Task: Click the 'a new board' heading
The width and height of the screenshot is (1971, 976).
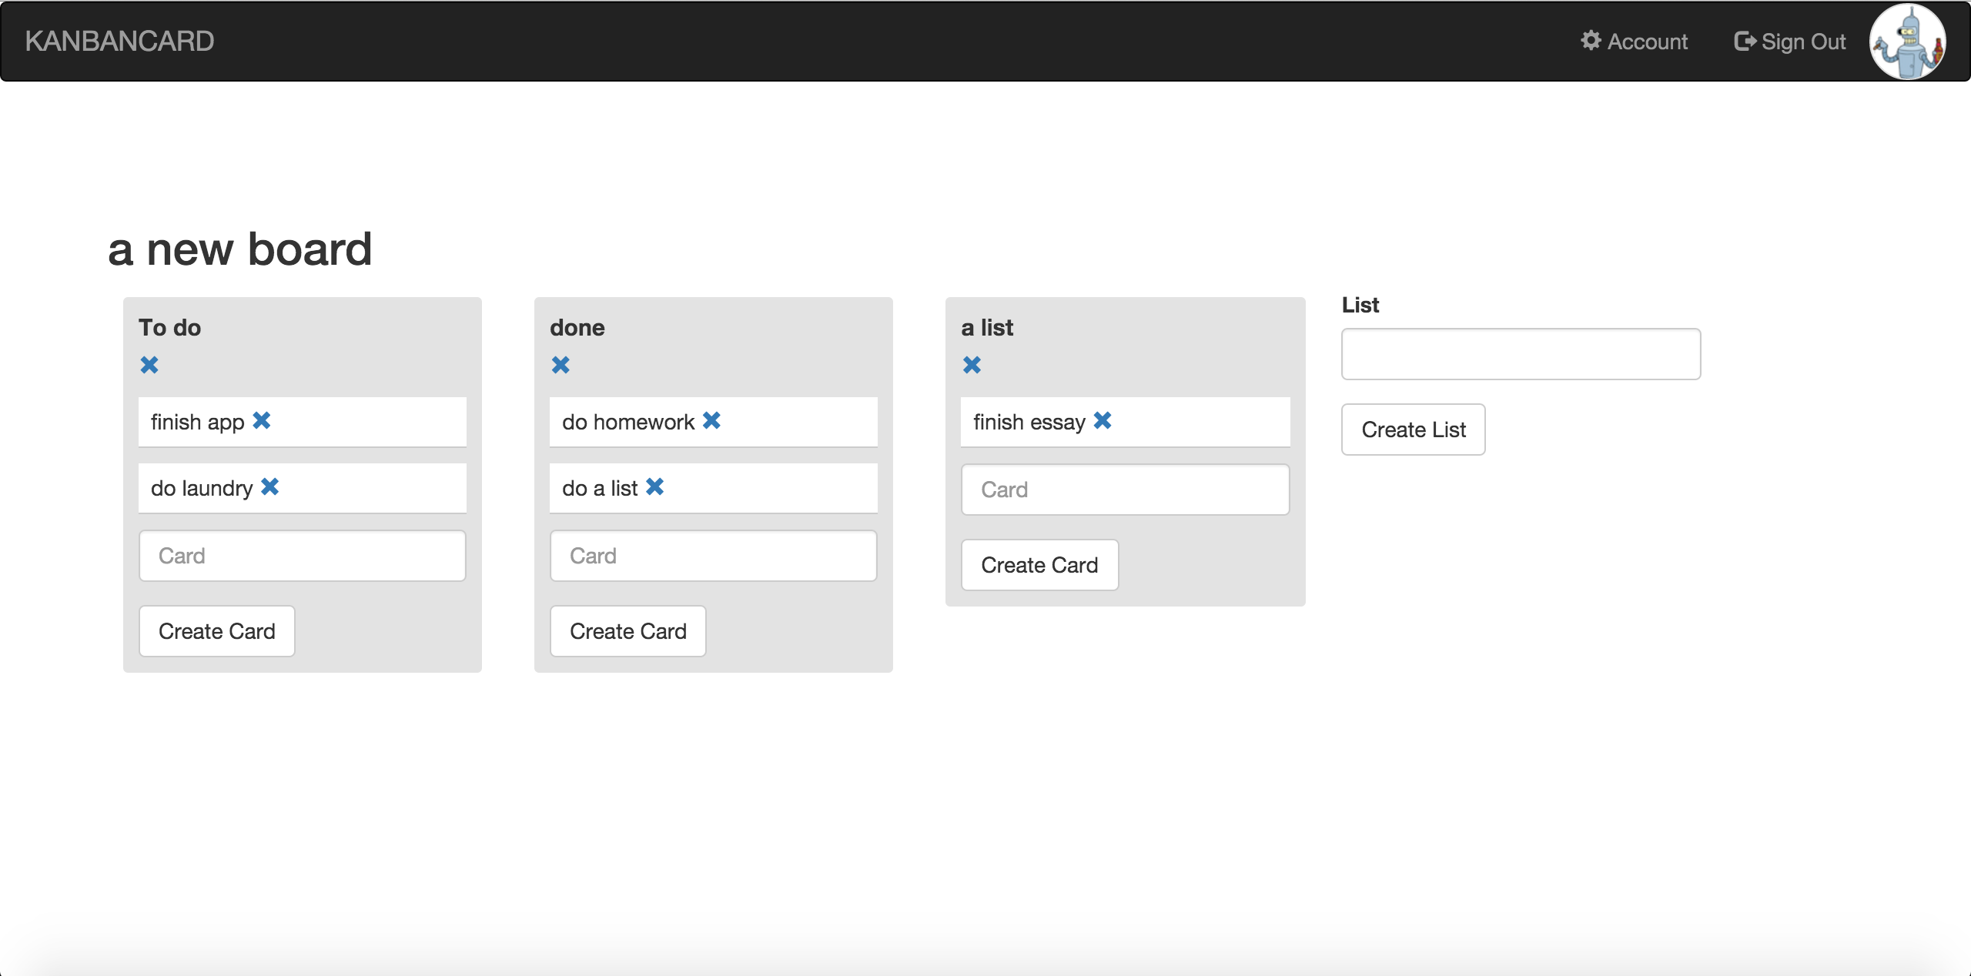Action: point(240,249)
